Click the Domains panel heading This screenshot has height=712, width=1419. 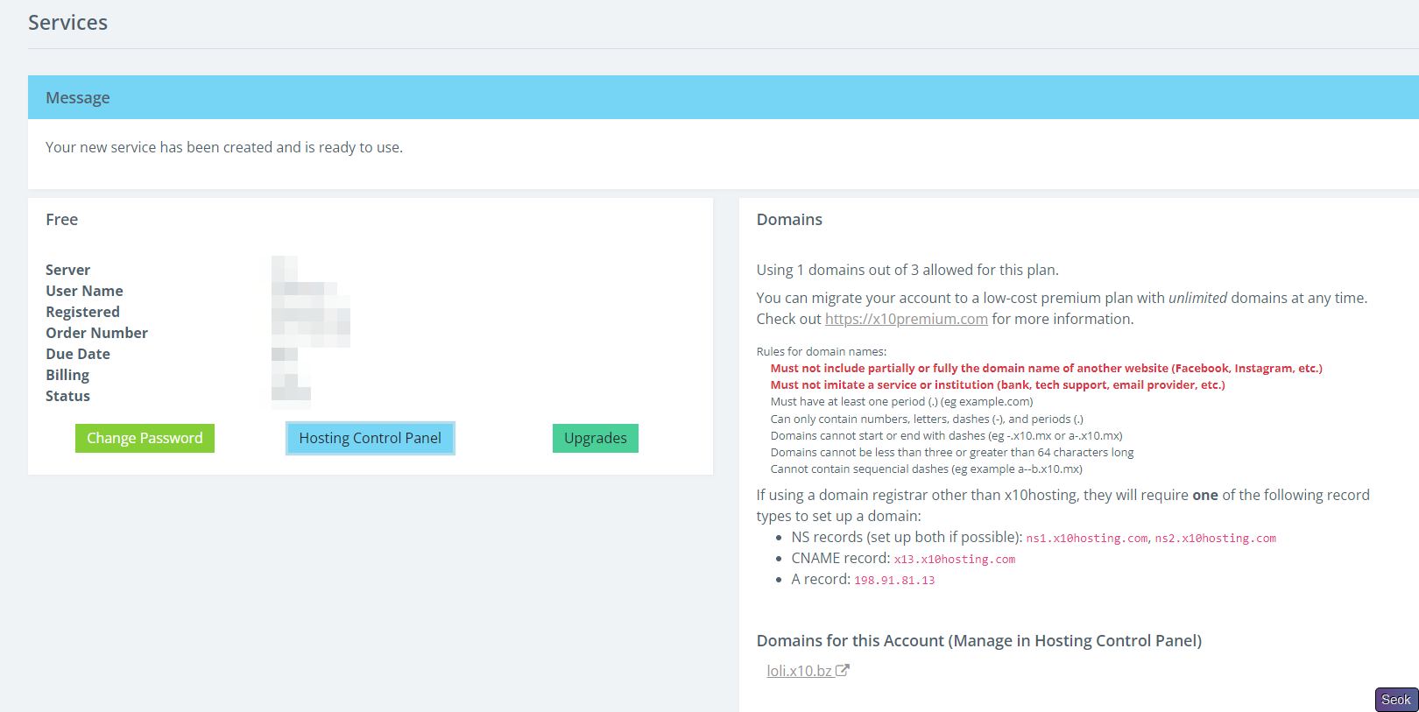789,220
